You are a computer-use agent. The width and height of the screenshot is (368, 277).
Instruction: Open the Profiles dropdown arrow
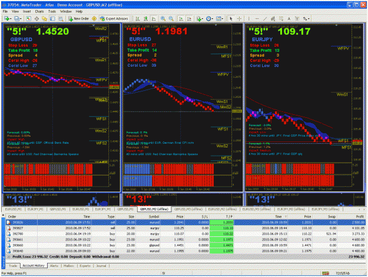point(21,19)
